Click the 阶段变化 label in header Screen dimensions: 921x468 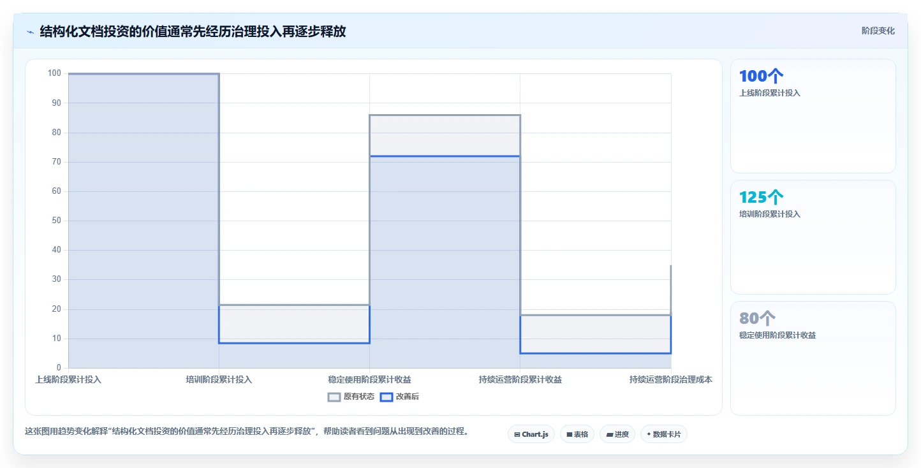(x=878, y=31)
